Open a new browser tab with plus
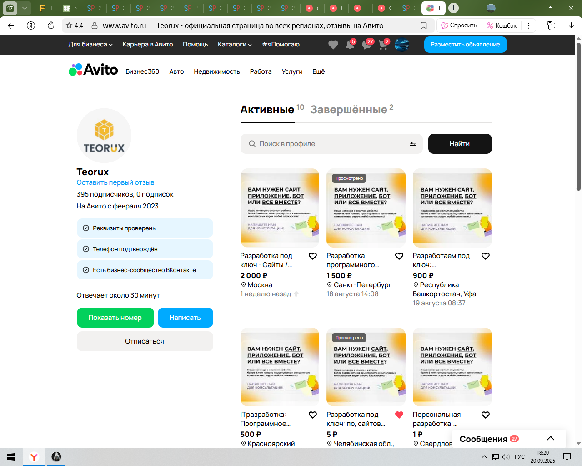Image resolution: width=582 pixels, height=466 pixels. (x=453, y=8)
